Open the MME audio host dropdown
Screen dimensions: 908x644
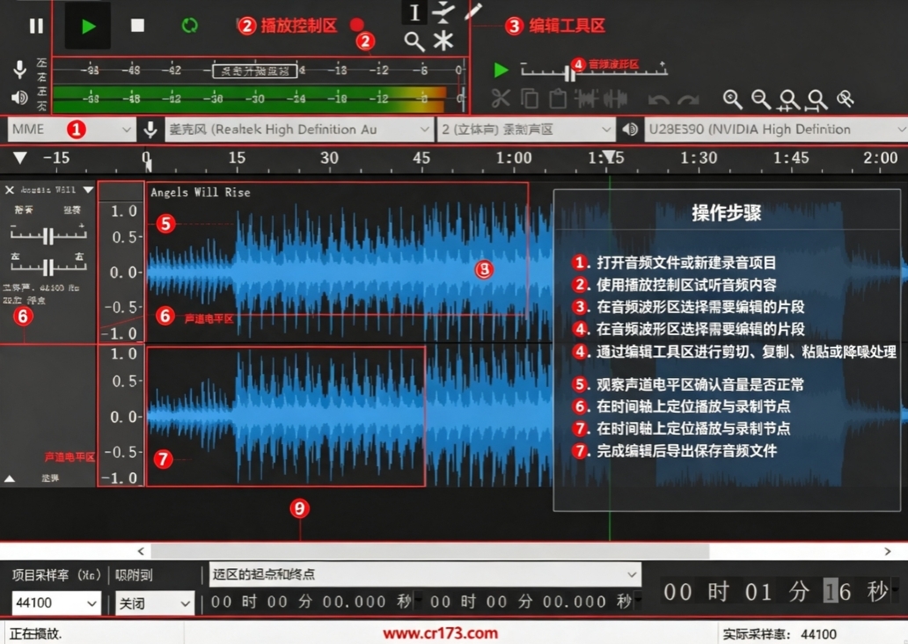[x=72, y=129]
